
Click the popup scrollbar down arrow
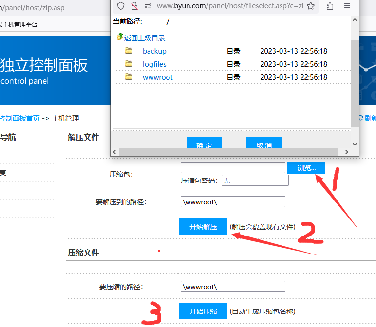coord(355,144)
